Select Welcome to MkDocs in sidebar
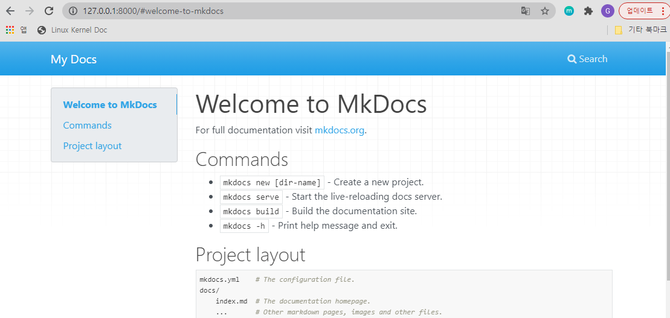The width and height of the screenshot is (670, 318). (110, 104)
